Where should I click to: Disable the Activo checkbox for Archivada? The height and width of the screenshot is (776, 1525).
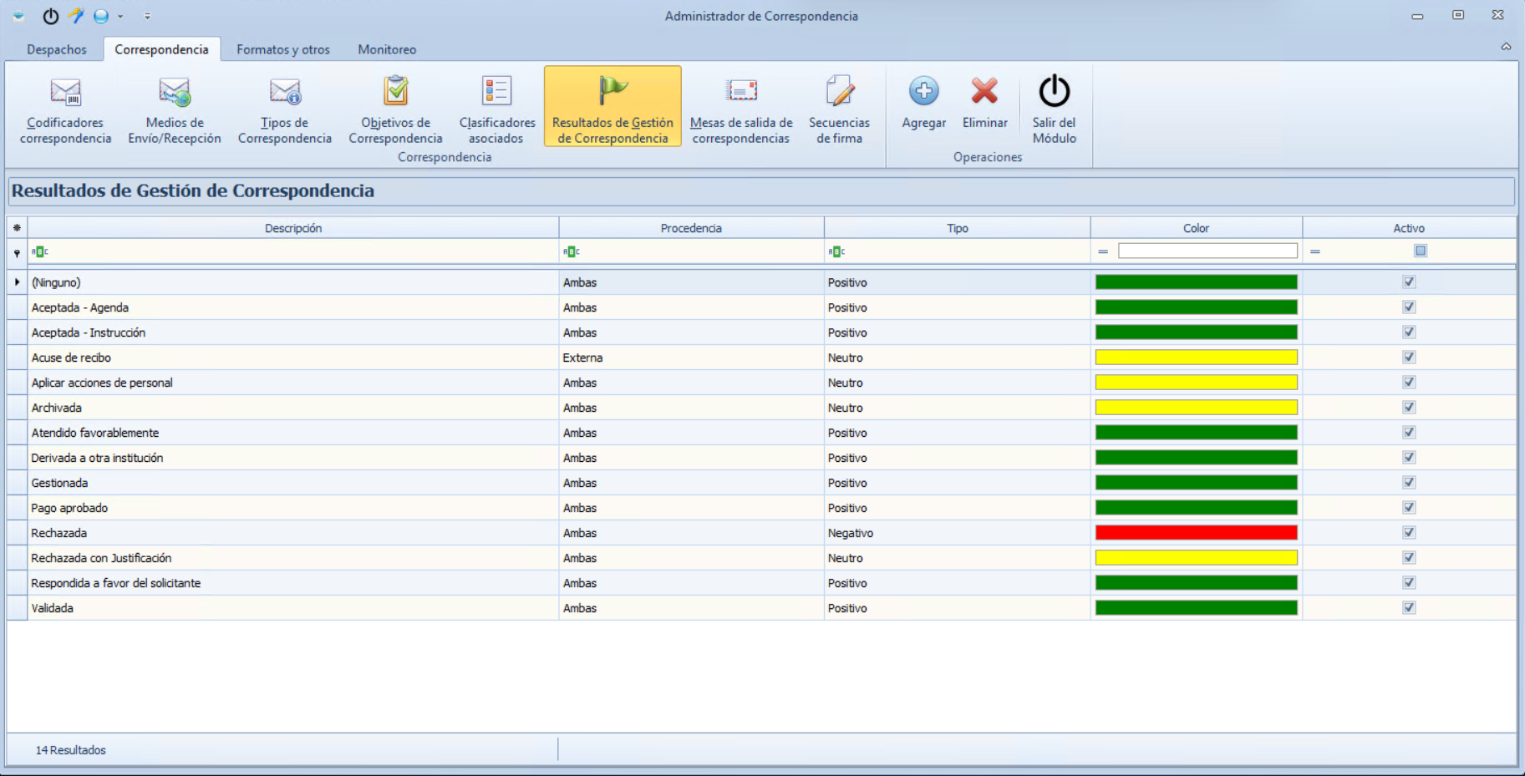(x=1409, y=407)
